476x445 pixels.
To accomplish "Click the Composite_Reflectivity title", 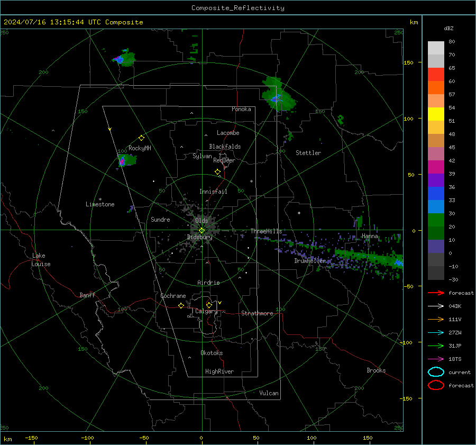I will point(238,8).
